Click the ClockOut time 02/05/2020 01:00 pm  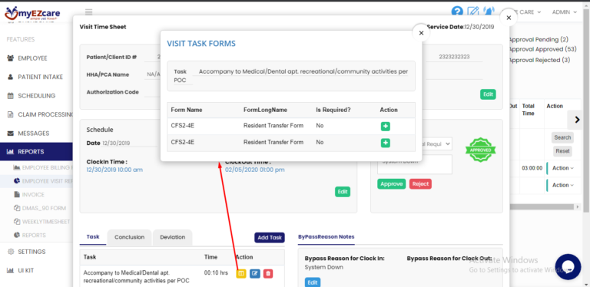(x=255, y=170)
